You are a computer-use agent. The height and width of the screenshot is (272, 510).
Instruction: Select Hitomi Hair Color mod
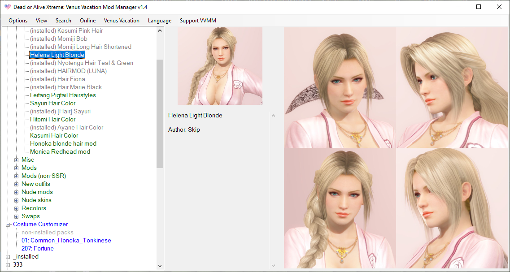pyautogui.click(x=52, y=119)
